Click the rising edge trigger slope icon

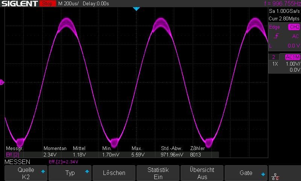[x=277, y=36]
